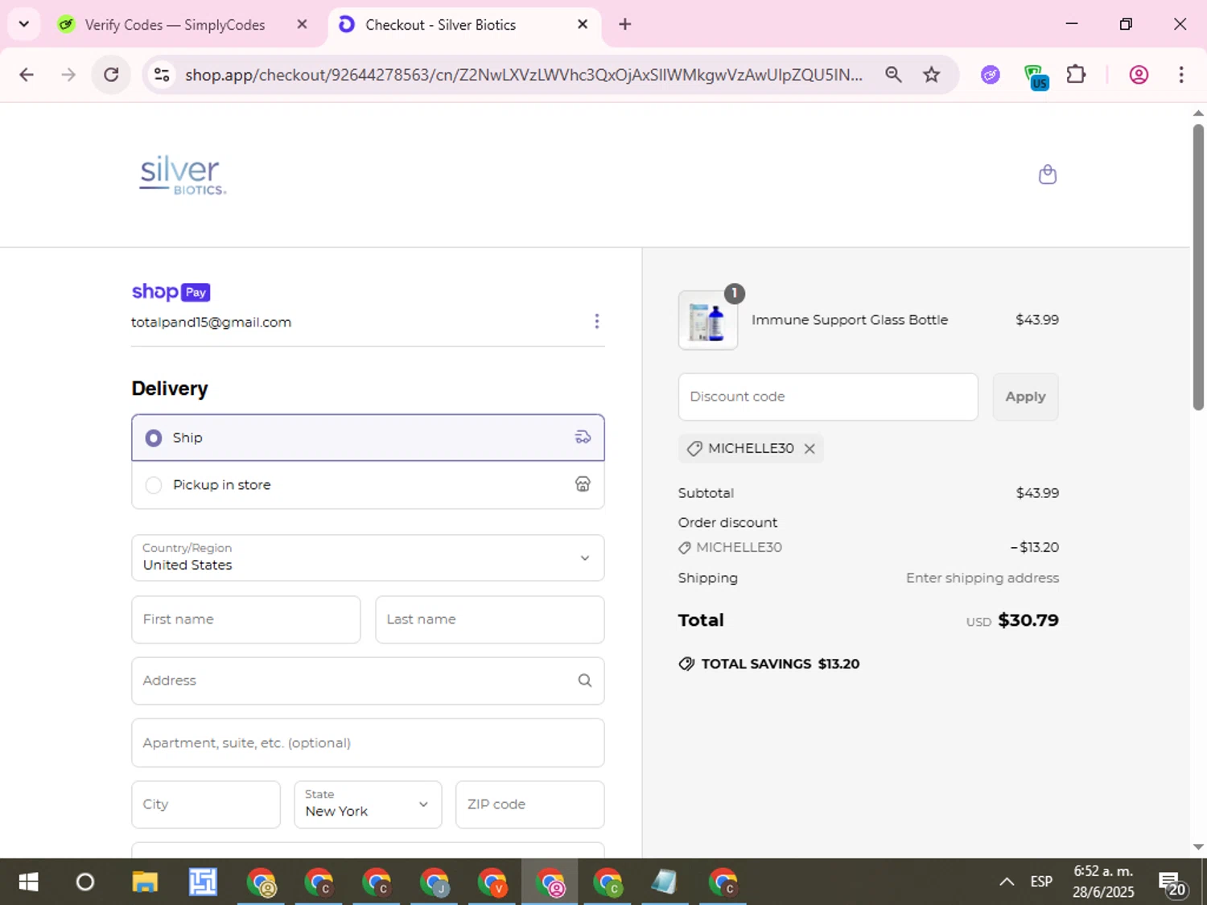Click into the Last name field
1207x905 pixels.
(489, 619)
